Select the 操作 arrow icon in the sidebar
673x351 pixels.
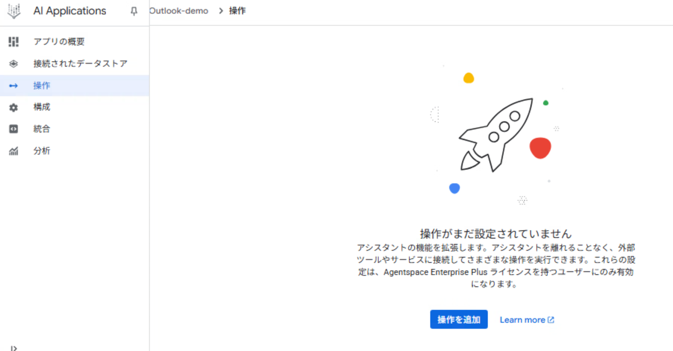(14, 85)
